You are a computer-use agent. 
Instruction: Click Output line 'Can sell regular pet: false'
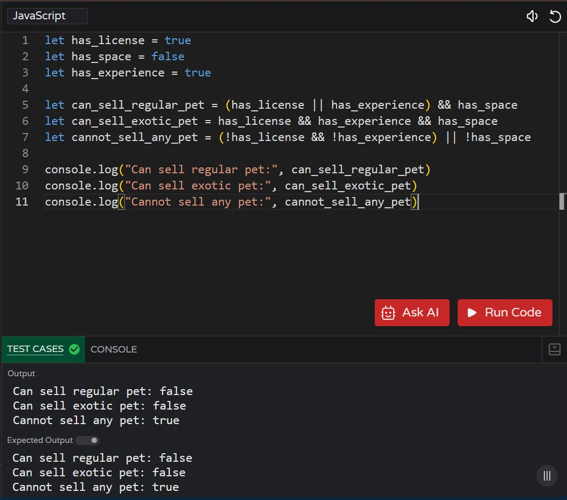(x=103, y=391)
